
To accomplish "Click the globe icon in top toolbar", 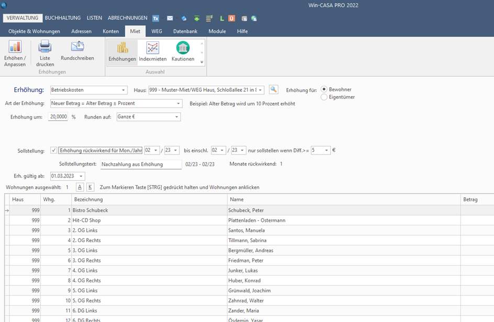I will (254, 19).
